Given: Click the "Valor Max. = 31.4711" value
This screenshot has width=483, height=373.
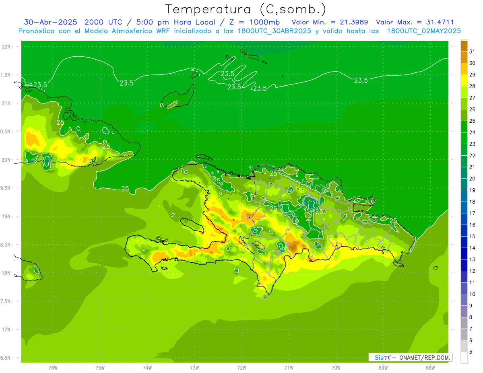Looking at the screenshot, I should coord(415,22).
